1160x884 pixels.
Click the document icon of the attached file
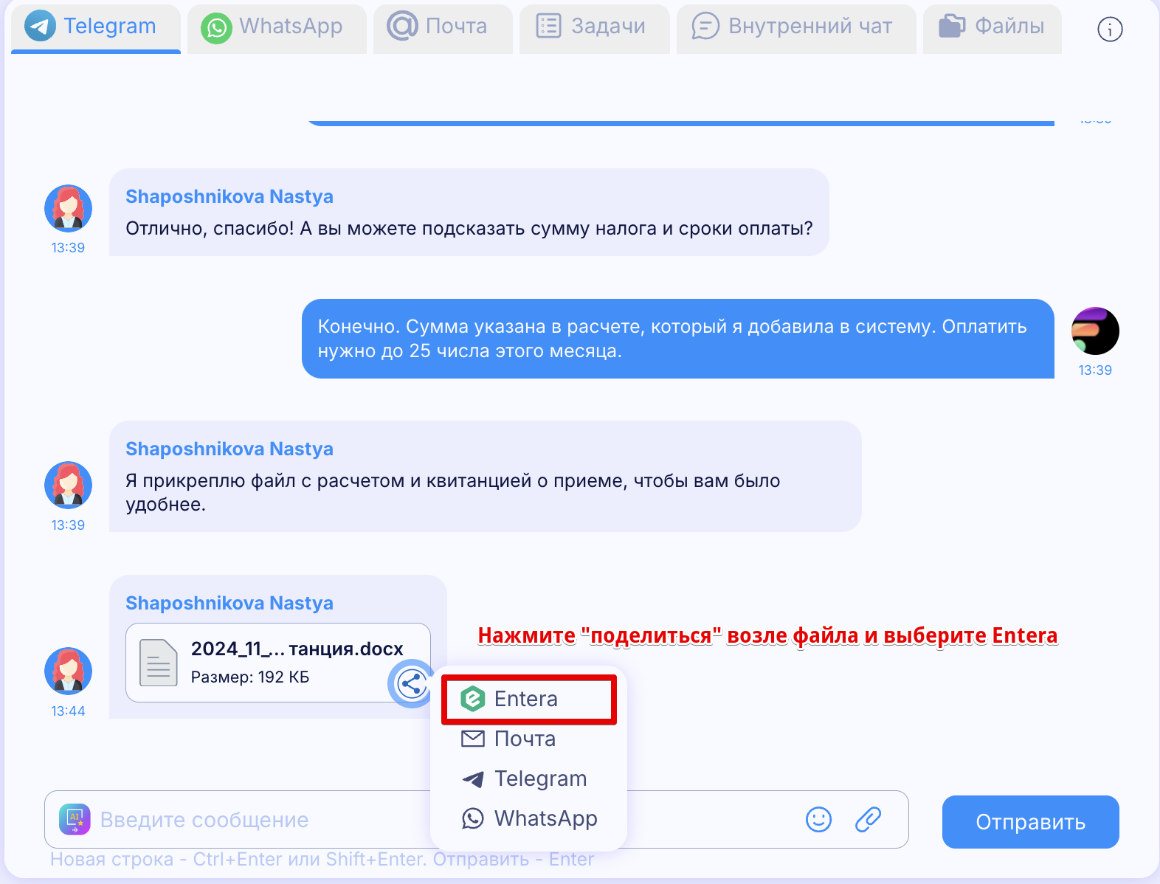[159, 663]
